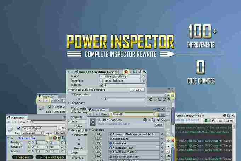Collapse the Method With Parameters foldout
Viewport: 241px width, 161px height.
[68, 90]
